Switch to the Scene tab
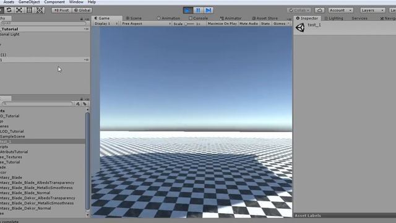 134,18
